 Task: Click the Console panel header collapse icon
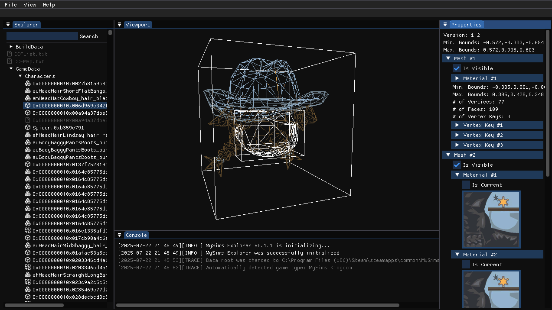[x=119, y=235]
